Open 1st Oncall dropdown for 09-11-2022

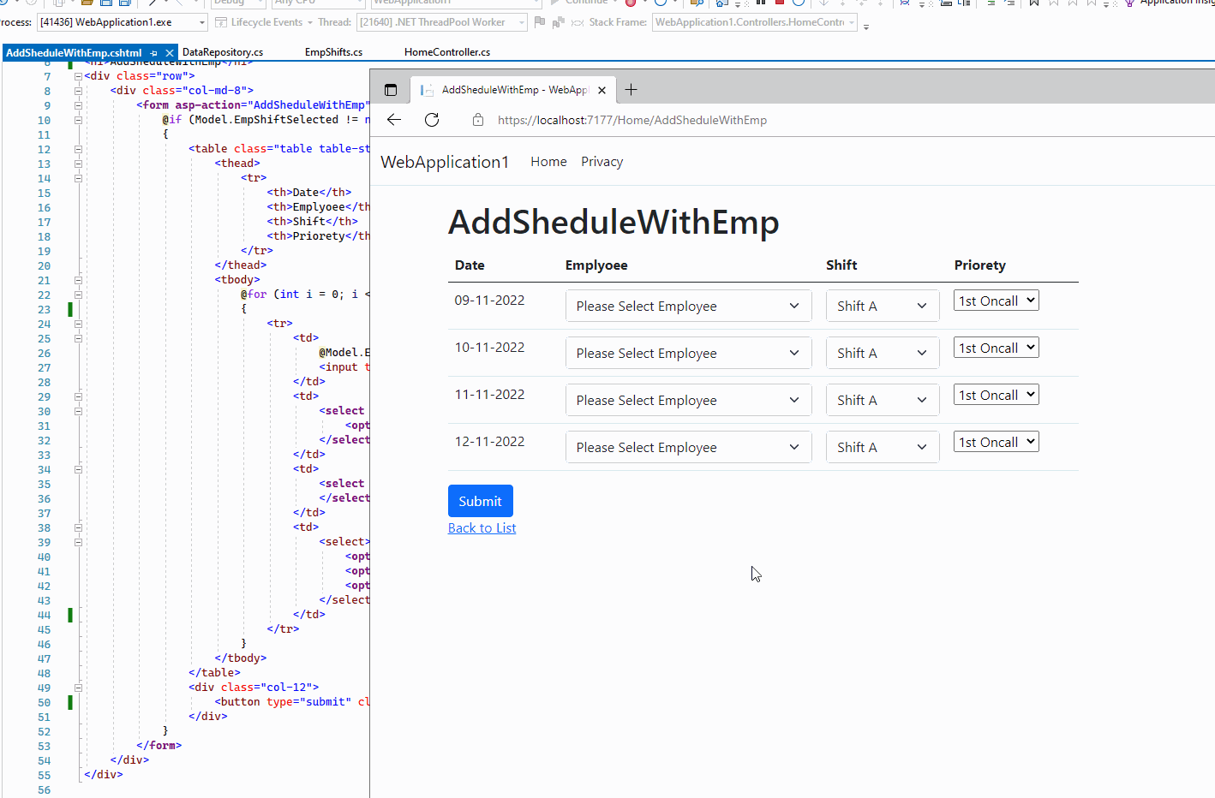click(x=997, y=301)
